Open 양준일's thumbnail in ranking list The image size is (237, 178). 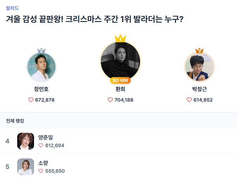tap(26, 141)
